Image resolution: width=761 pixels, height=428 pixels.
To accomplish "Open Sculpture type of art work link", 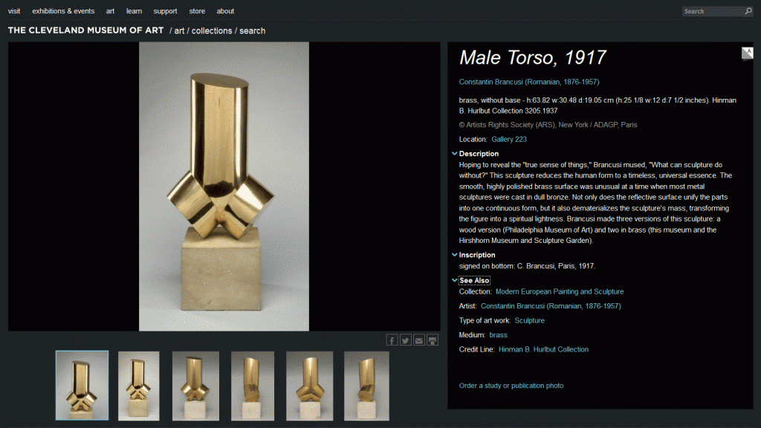I will coord(529,321).
